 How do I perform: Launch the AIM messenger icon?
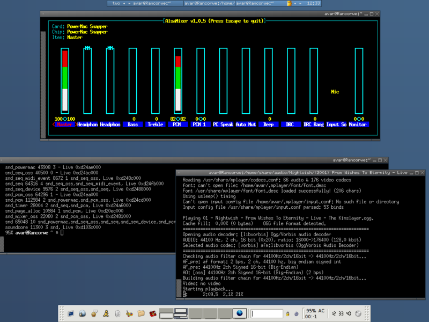tap(105, 314)
